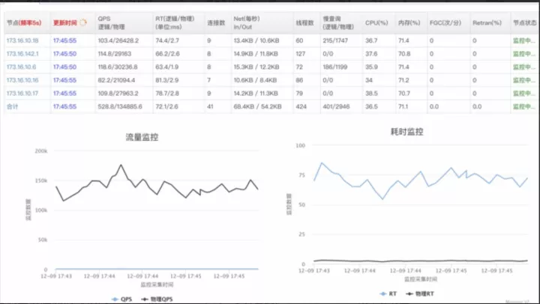
Task: Open node 173.16.10.16 link
Action: click(x=22, y=80)
